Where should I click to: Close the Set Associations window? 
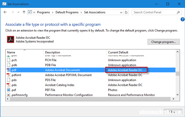[x=179, y=4]
